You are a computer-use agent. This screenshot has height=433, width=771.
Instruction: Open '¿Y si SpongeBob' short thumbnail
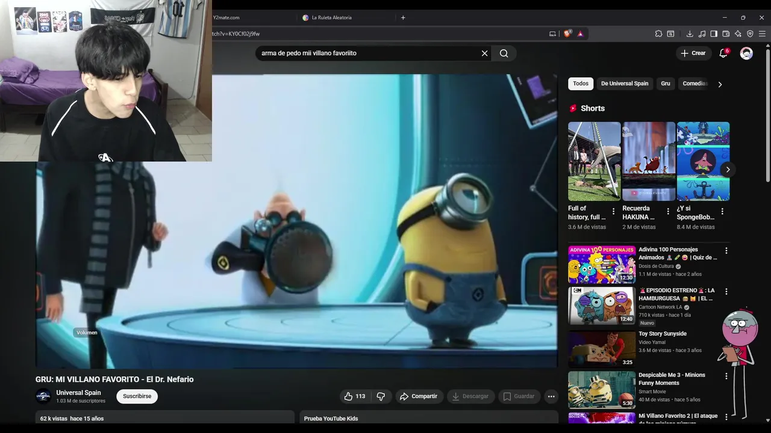click(703, 161)
